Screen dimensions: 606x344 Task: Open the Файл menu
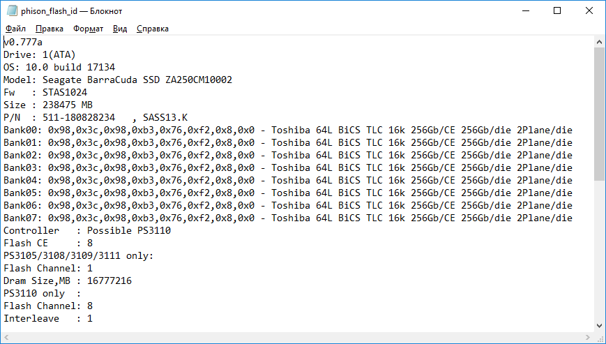tap(15, 29)
